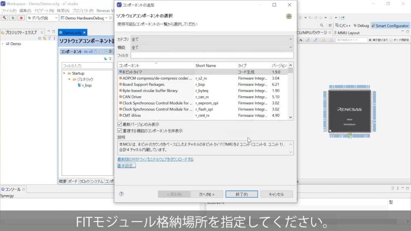Switch to the MMU Layout tab
411x231 pixels.
[x=347, y=33]
